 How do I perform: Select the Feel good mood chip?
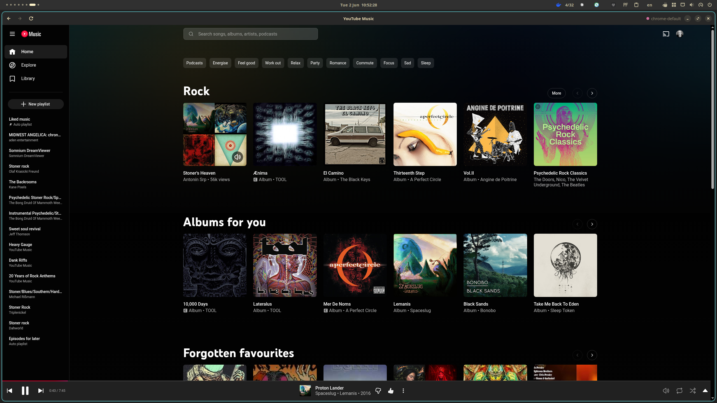(x=246, y=63)
